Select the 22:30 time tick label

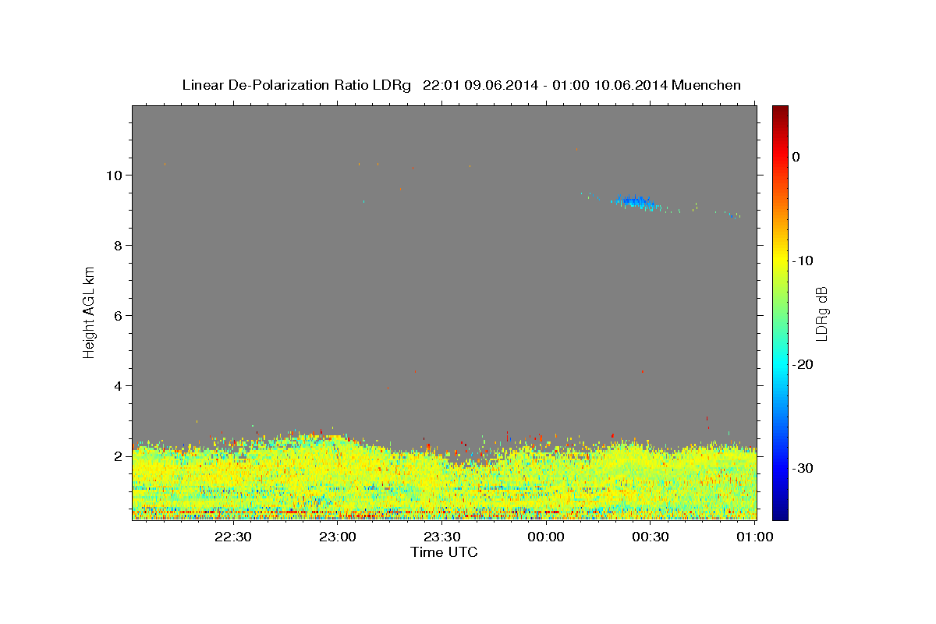click(x=232, y=537)
